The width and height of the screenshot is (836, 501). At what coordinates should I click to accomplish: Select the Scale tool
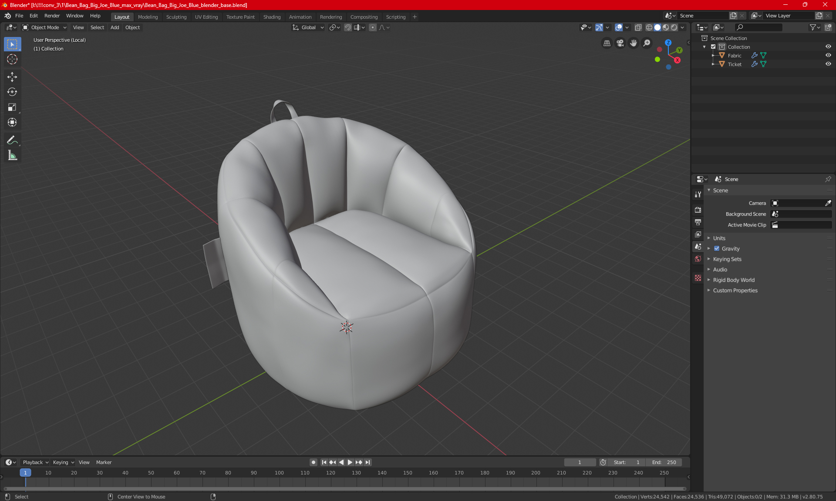click(12, 107)
